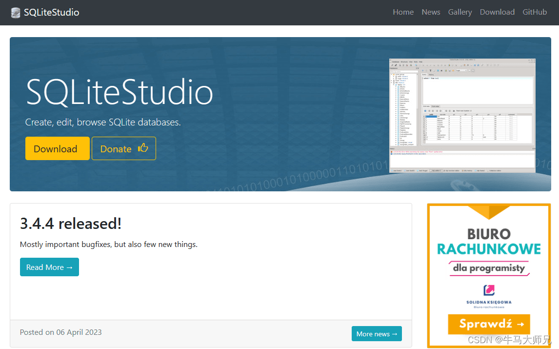The image size is (559, 349).
Task: Click the SQLiteStudio brand name in the navbar
Action: (x=51, y=13)
